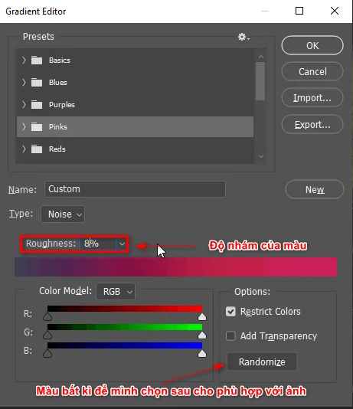Open the Color Model RGB dropdown
Viewport: 353px width, 409px height.
point(116,291)
